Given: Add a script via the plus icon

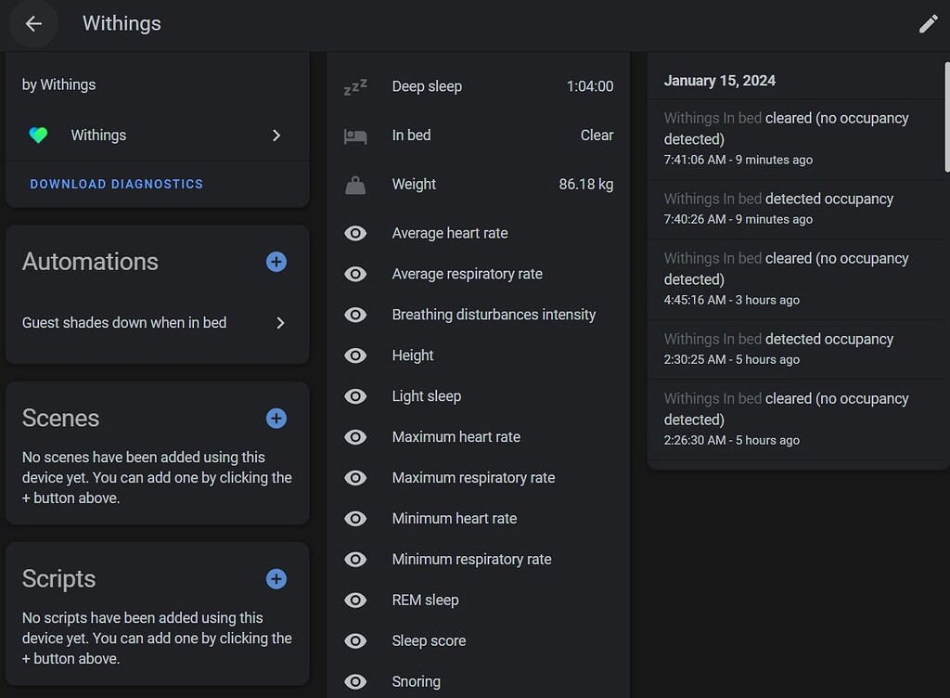Looking at the screenshot, I should 276,578.
